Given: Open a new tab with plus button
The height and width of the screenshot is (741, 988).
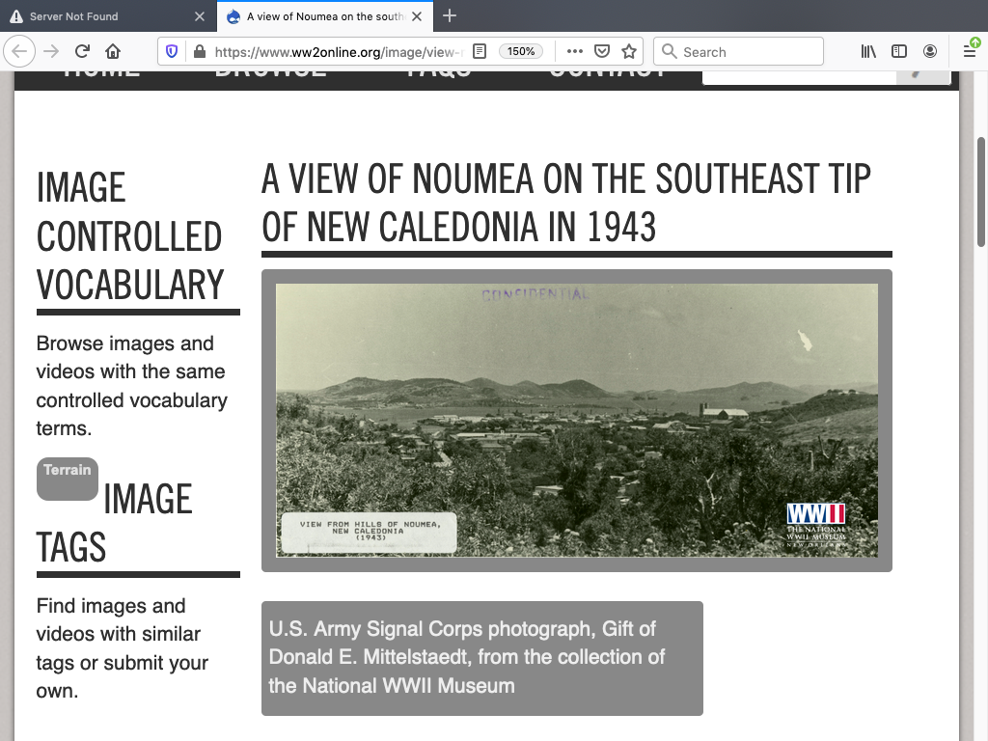Looking at the screenshot, I should coord(450,16).
